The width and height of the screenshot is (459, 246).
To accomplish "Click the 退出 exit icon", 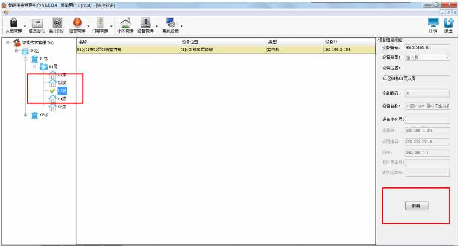I will click(448, 24).
